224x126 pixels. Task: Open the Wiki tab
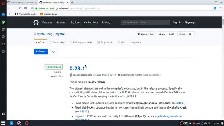pyautogui.click(x=121, y=42)
